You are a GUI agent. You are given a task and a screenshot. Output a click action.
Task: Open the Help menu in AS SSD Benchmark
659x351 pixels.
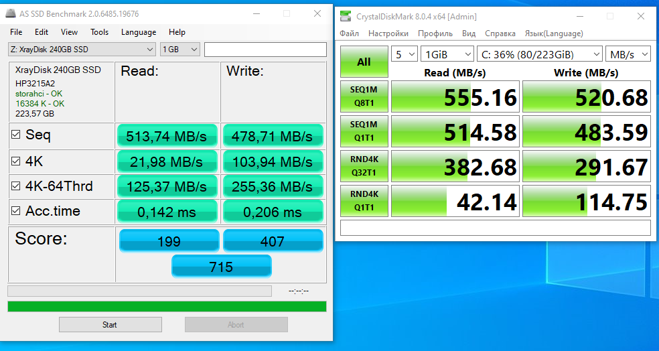(177, 32)
